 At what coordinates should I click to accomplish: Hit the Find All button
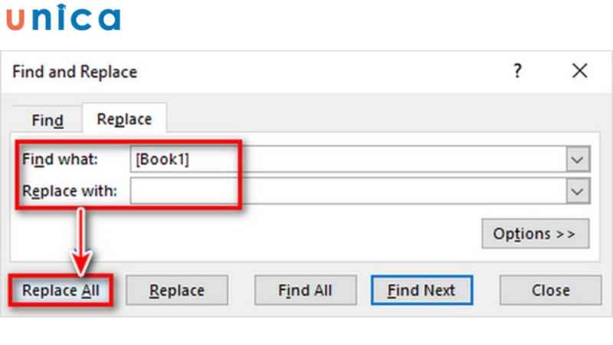(305, 291)
